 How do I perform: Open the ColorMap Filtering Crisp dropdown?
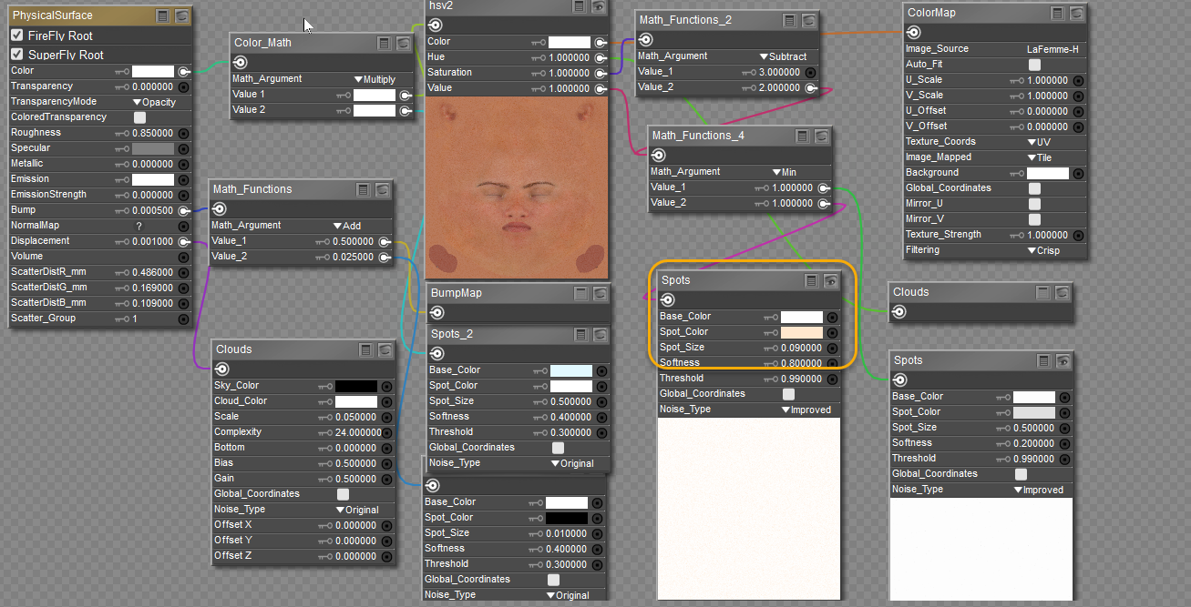[1043, 250]
